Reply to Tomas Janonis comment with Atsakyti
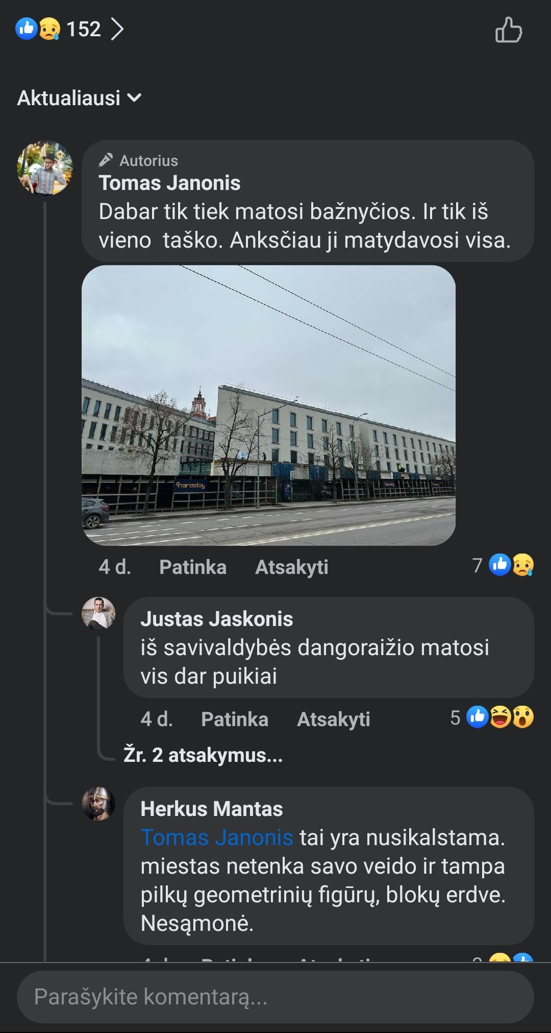 291,567
